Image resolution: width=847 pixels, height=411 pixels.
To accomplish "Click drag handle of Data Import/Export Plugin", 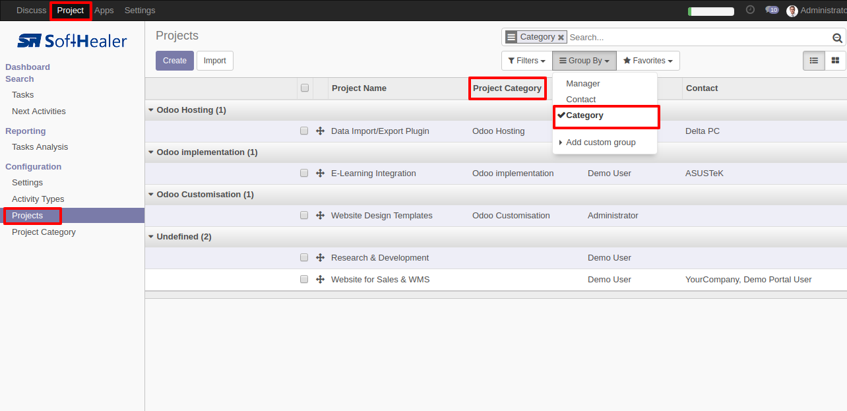I will [320, 131].
